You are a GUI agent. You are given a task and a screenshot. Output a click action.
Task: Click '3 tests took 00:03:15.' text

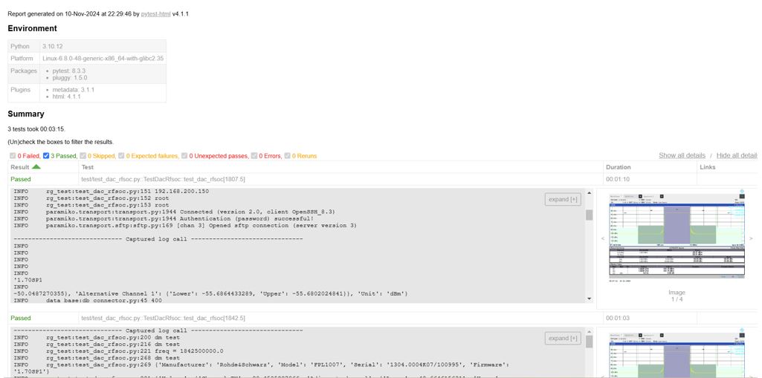(x=36, y=129)
